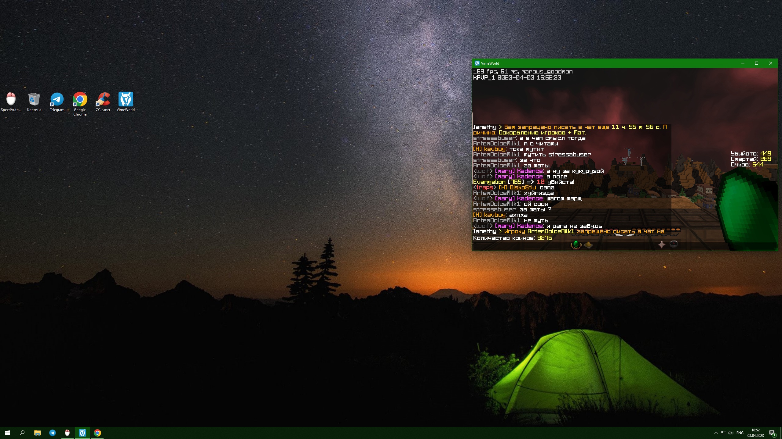This screenshot has height=439, width=782.
Task: Select the emerald item in hotbar
Action: (576, 244)
